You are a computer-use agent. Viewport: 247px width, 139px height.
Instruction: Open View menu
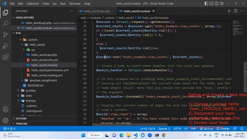pos(46,3)
